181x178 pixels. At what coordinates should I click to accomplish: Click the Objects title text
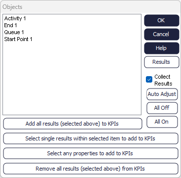click(12, 7)
